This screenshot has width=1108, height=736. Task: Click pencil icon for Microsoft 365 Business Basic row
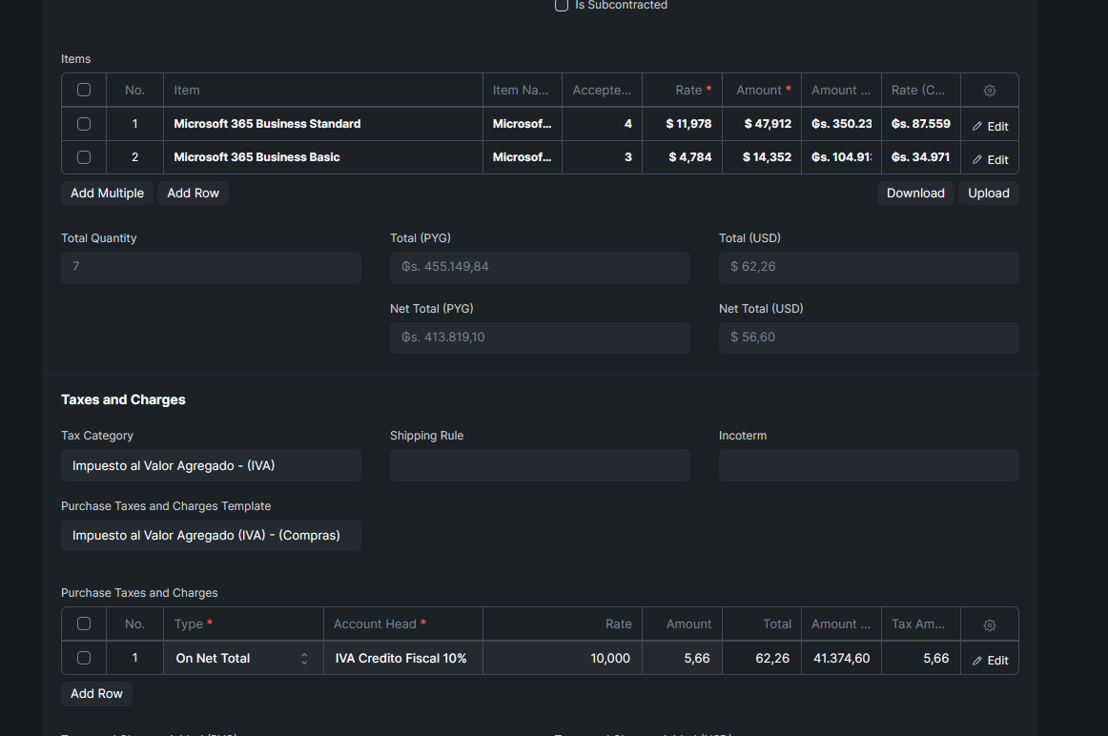tap(977, 159)
